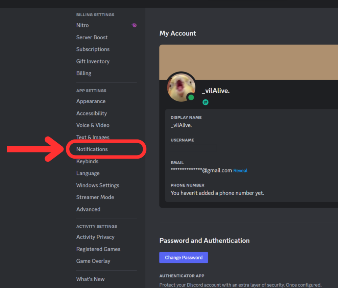Open Streamer Mode settings
The height and width of the screenshot is (288, 338).
click(95, 197)
